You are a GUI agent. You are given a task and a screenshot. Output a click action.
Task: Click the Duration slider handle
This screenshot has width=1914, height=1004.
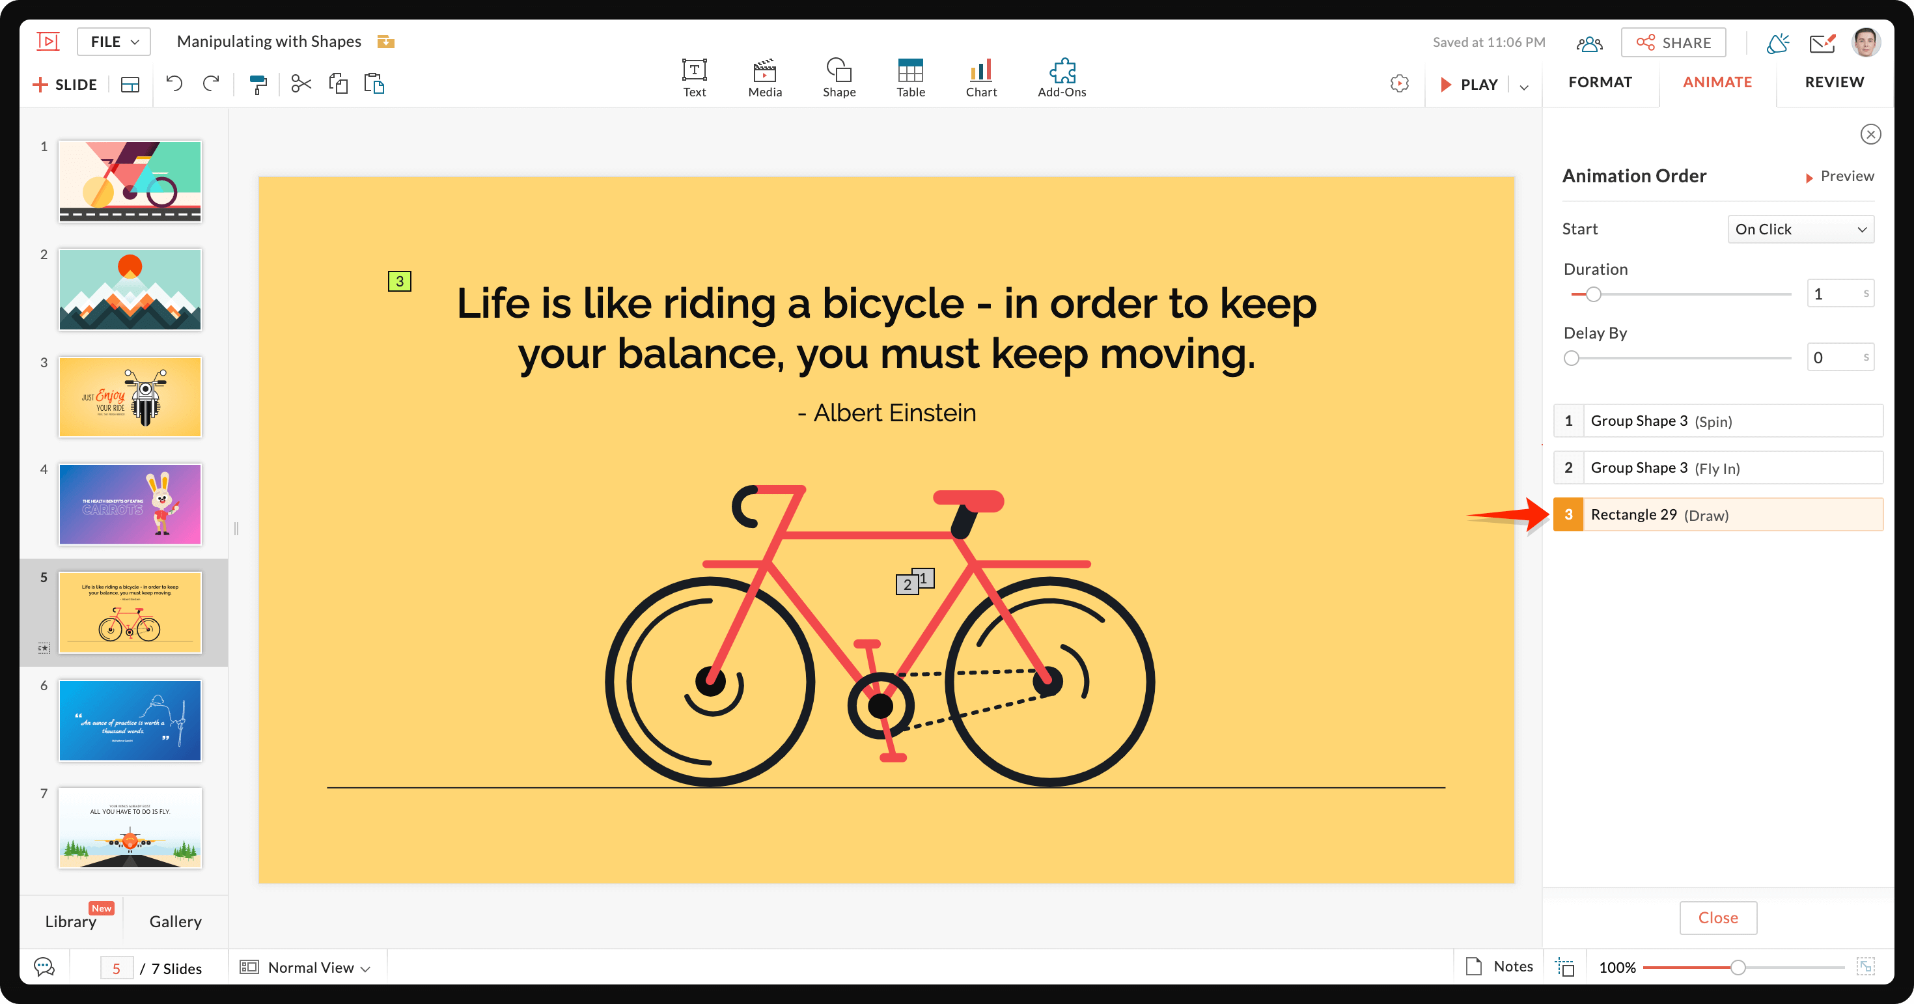tap(1593, 294)
